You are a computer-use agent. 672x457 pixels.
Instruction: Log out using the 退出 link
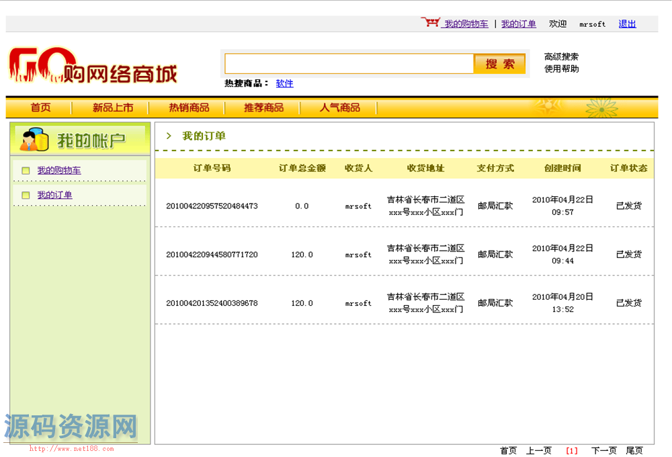[x=627, y=24]
